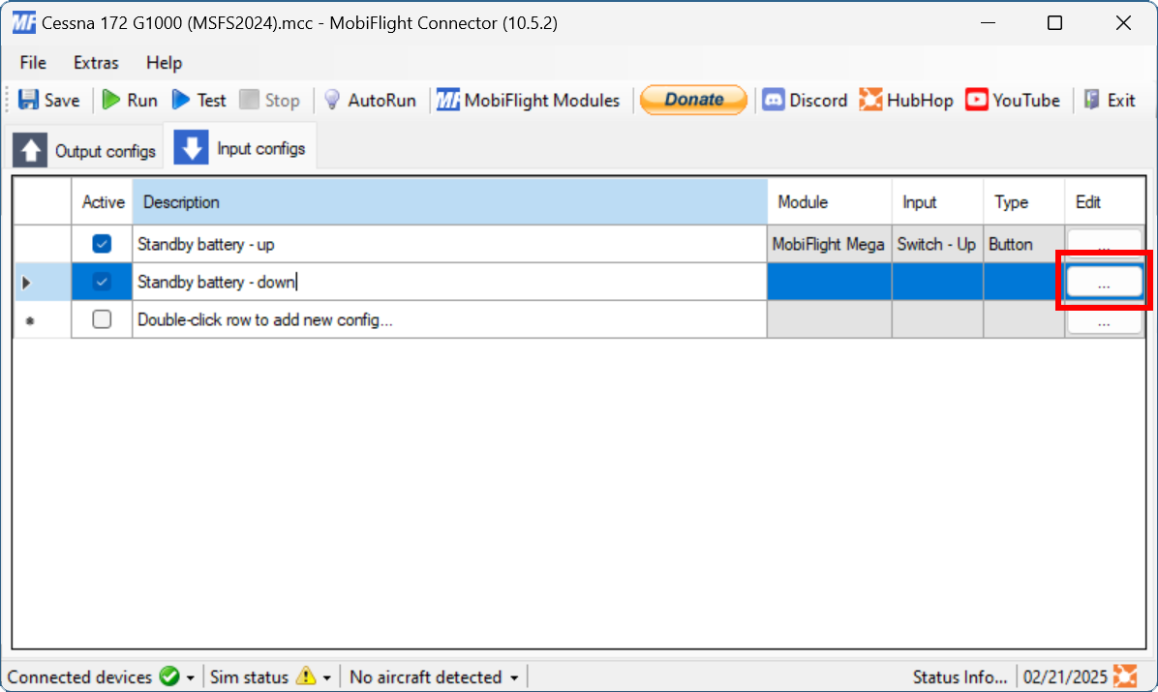Disable the Standby battery - up config
1158x692 pixels.
[x=102, y=244]
